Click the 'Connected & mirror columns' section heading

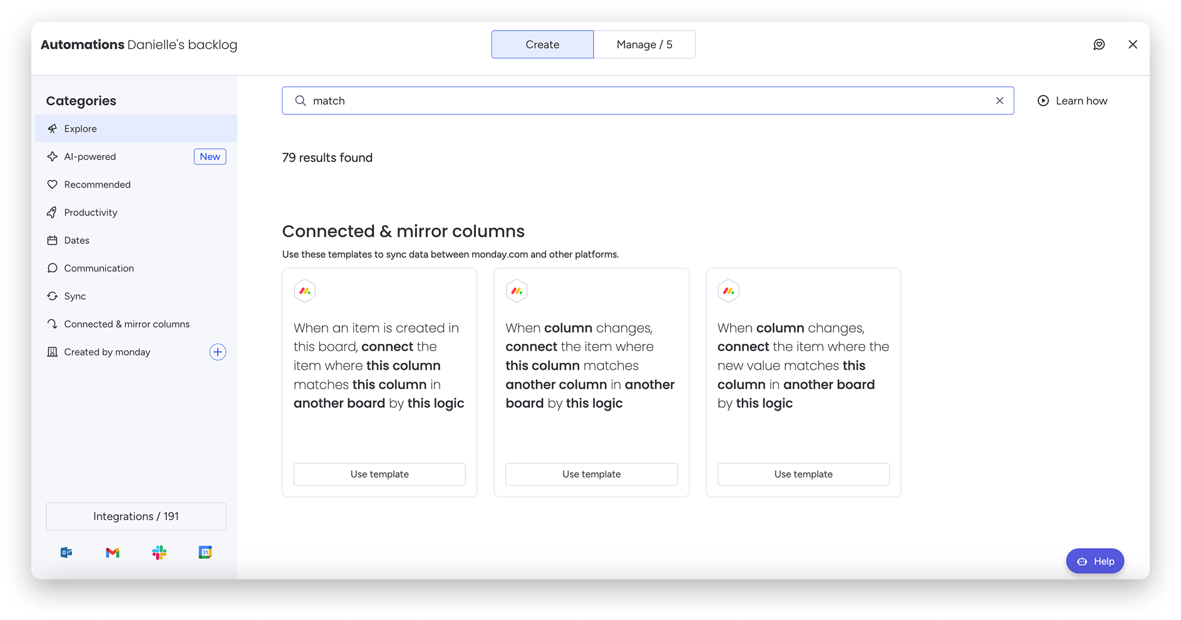click(403, 231)
